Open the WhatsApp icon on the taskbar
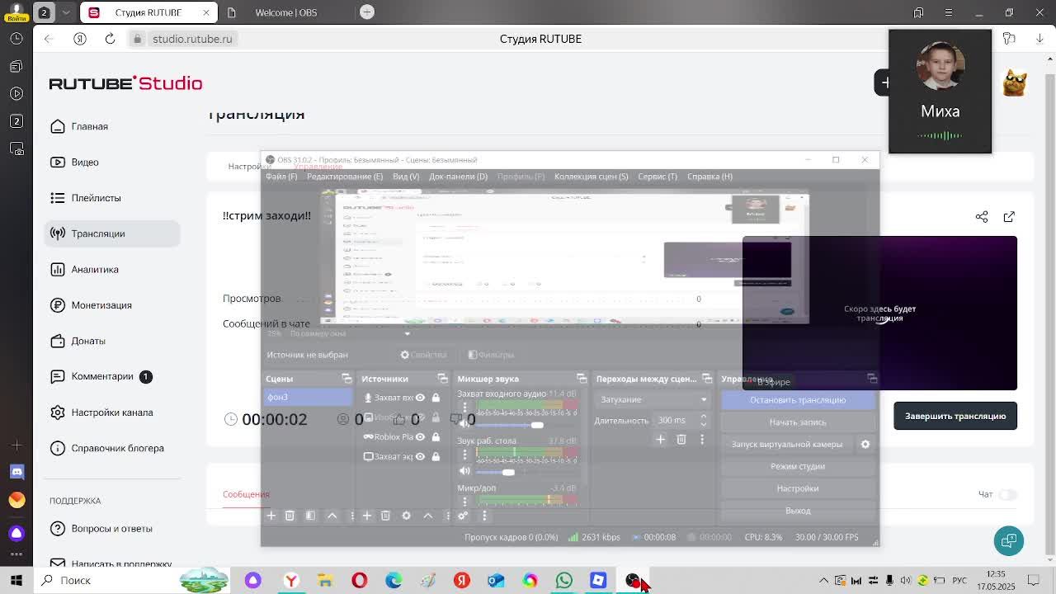Screen dimensions: 1056x594 coord(564,580)
